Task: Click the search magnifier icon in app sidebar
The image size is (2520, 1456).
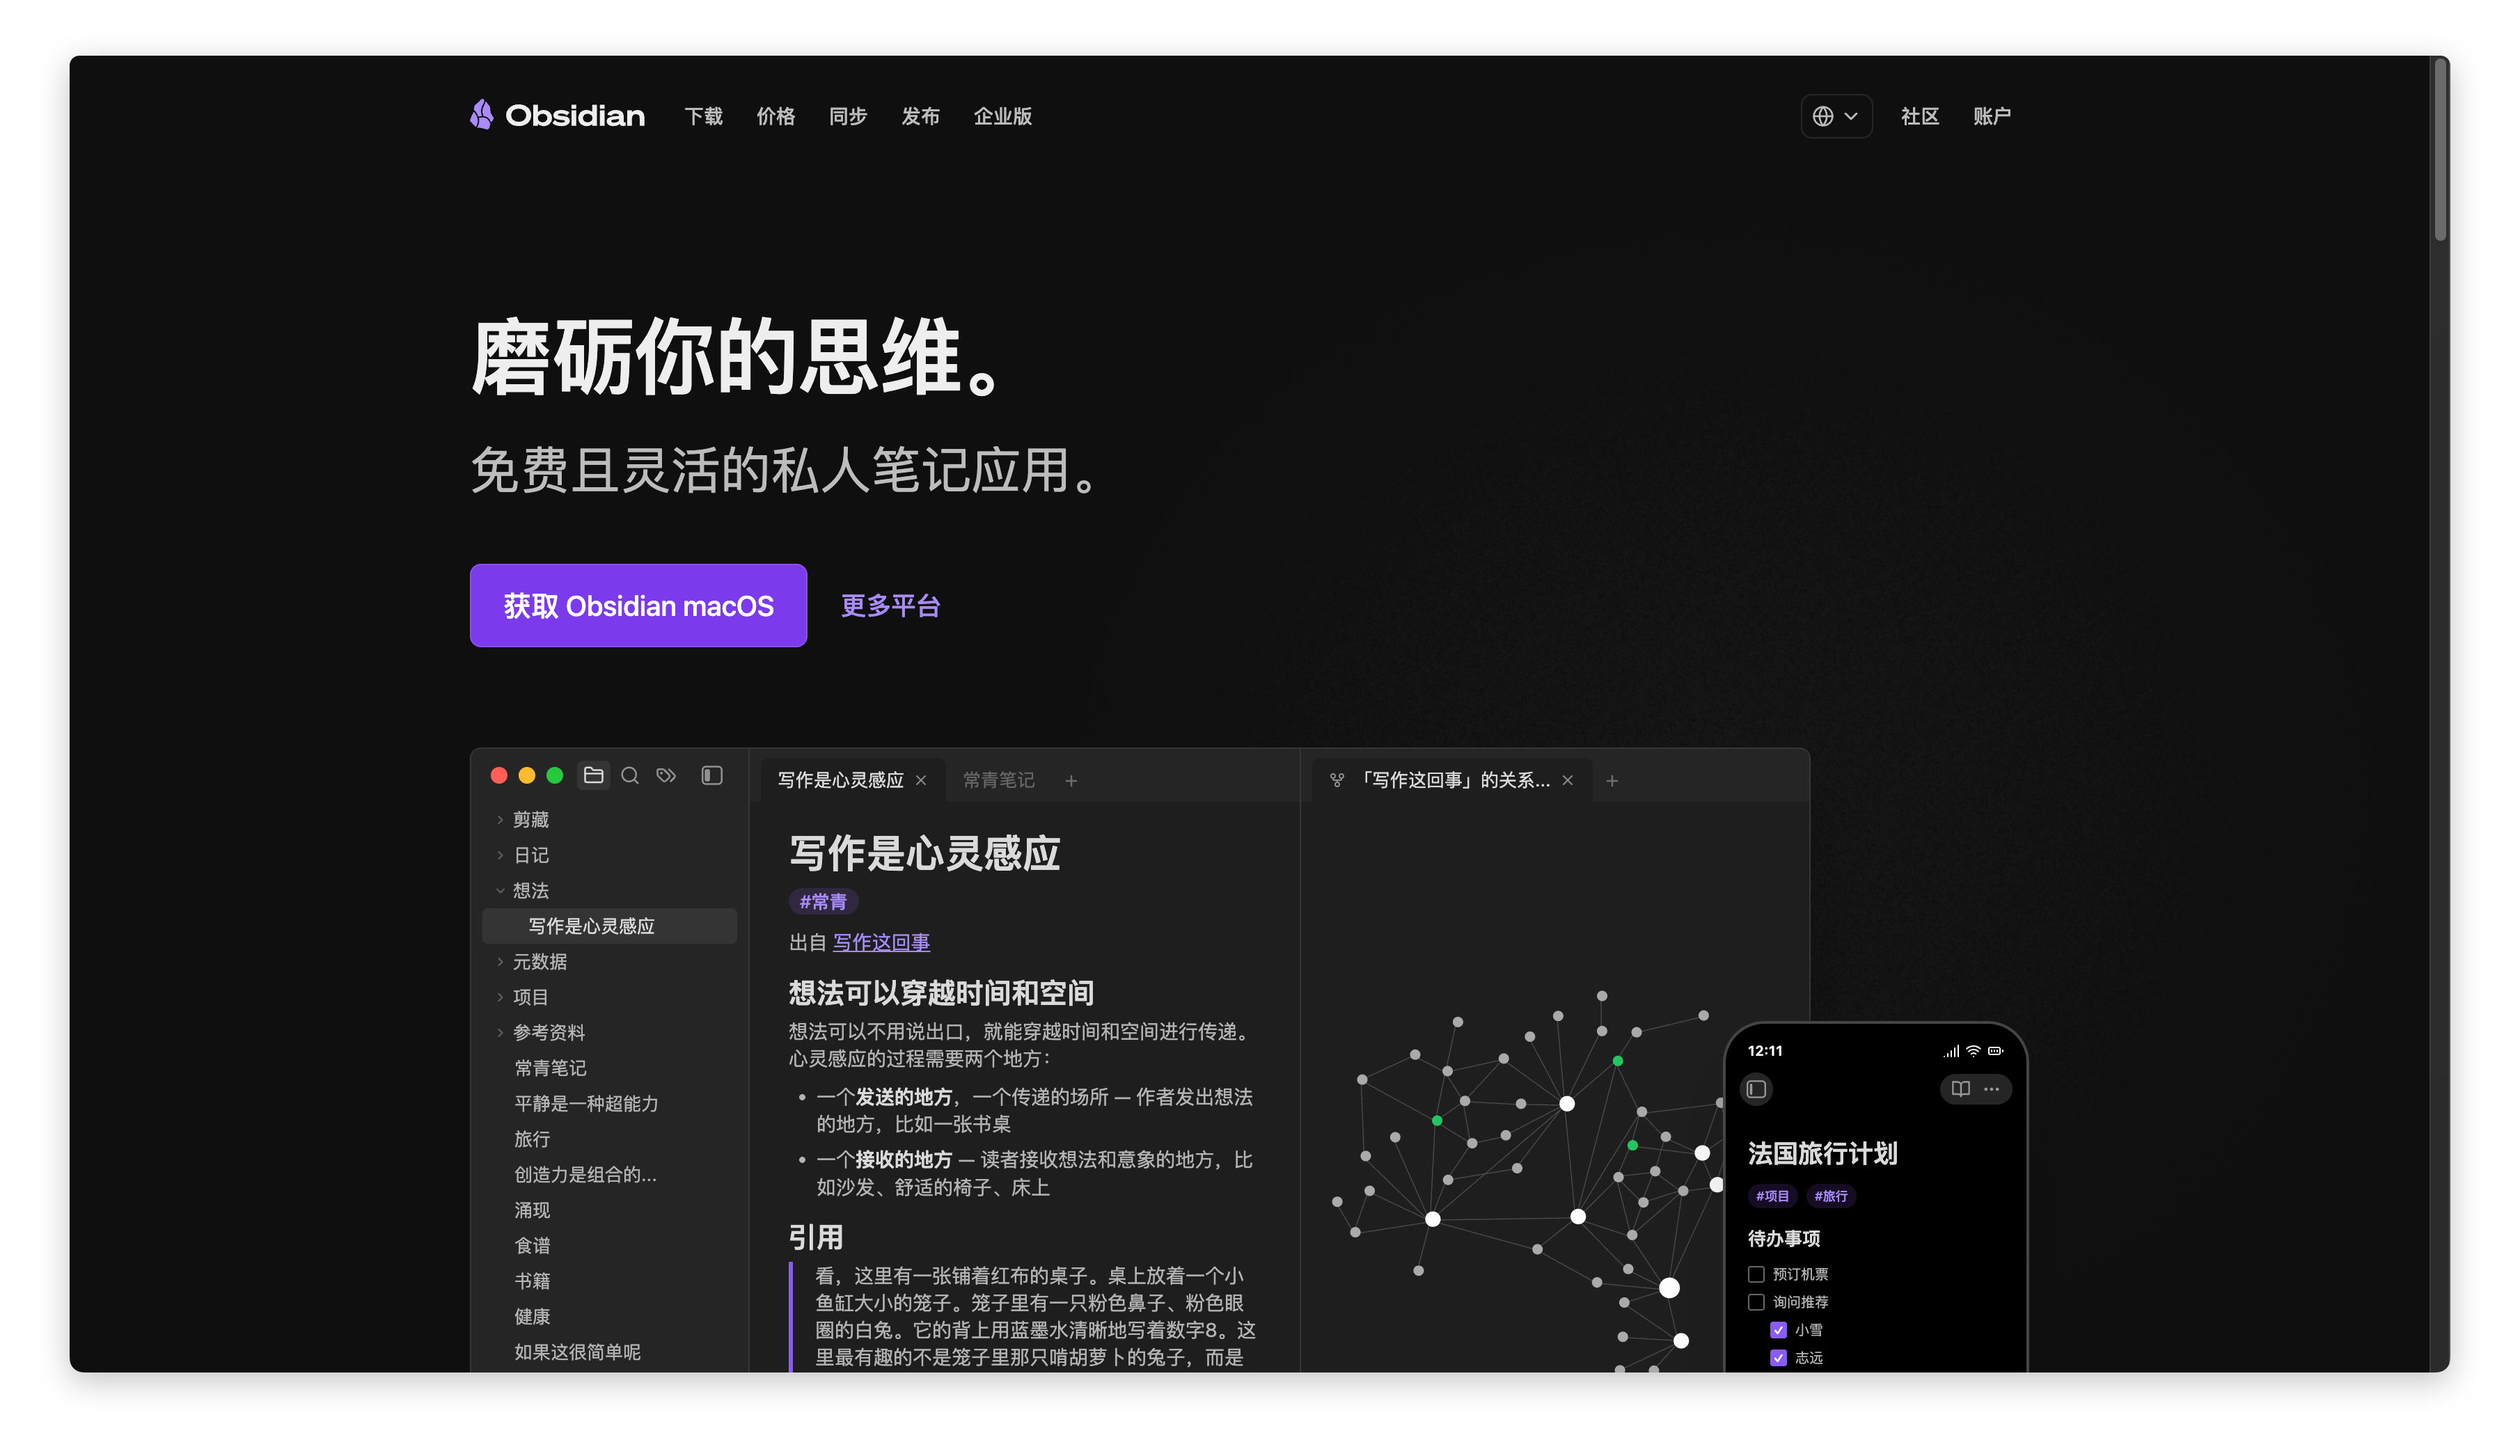Action: 630,775
